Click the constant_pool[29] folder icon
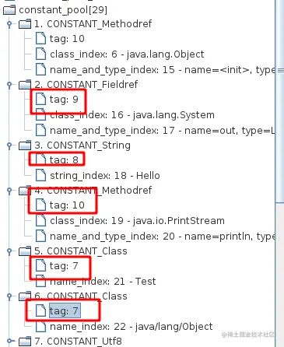Image resolution: width=284 pixels, height=347 pixels. click(9, 10)
